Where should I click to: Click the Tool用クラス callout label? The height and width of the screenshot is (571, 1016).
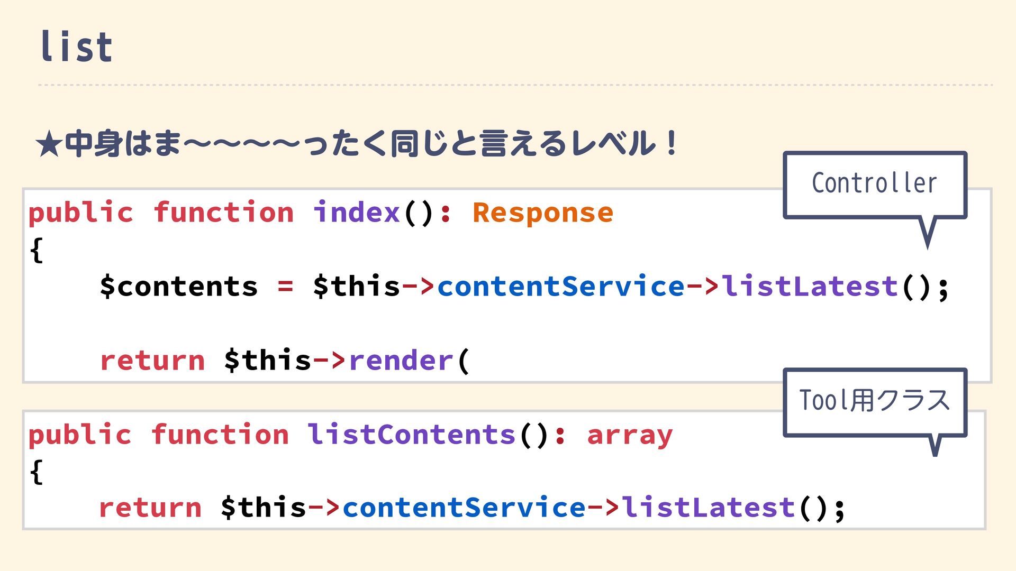874,400
